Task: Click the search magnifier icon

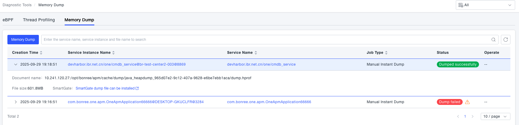Action: point(493,40)
